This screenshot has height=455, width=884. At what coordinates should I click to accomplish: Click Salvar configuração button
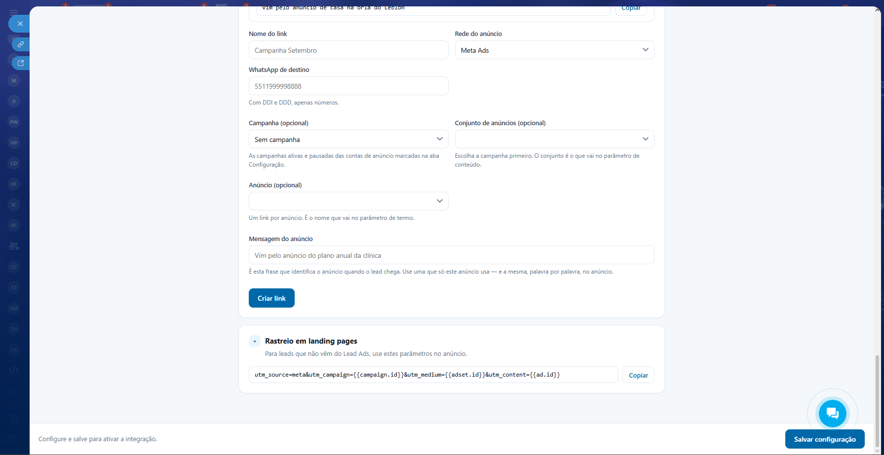825,439
